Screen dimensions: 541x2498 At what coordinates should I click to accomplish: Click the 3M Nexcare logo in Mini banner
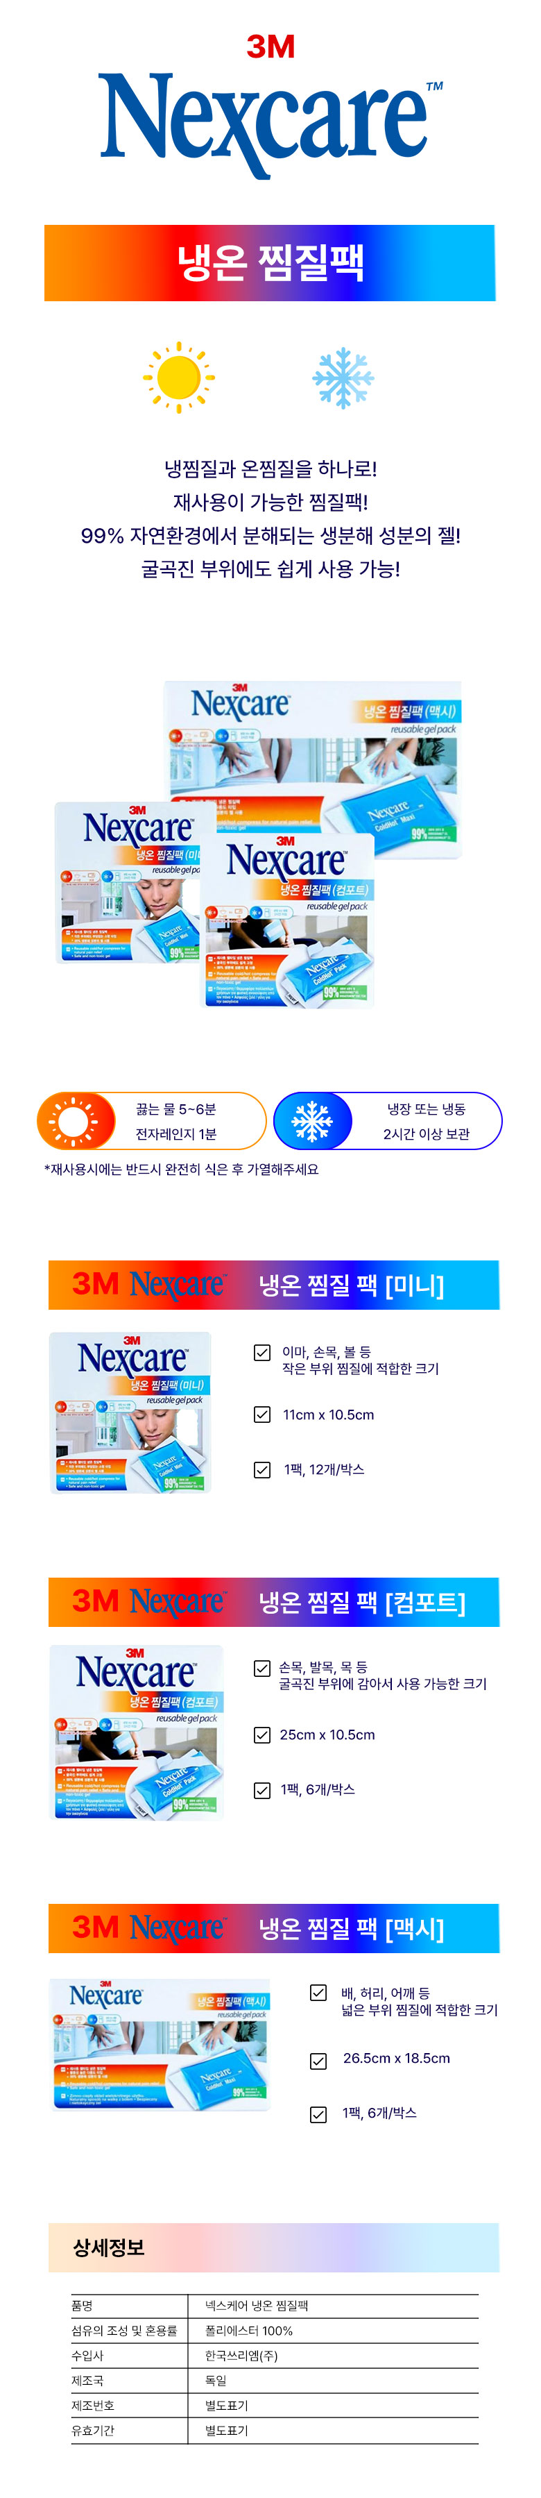tap(149, 1284)
